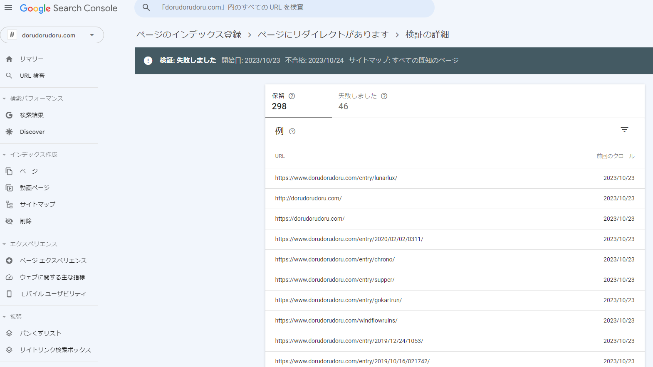653x367 pixels.
Task: Click the asterisk icon for Discover
Action: click(9, 132)
